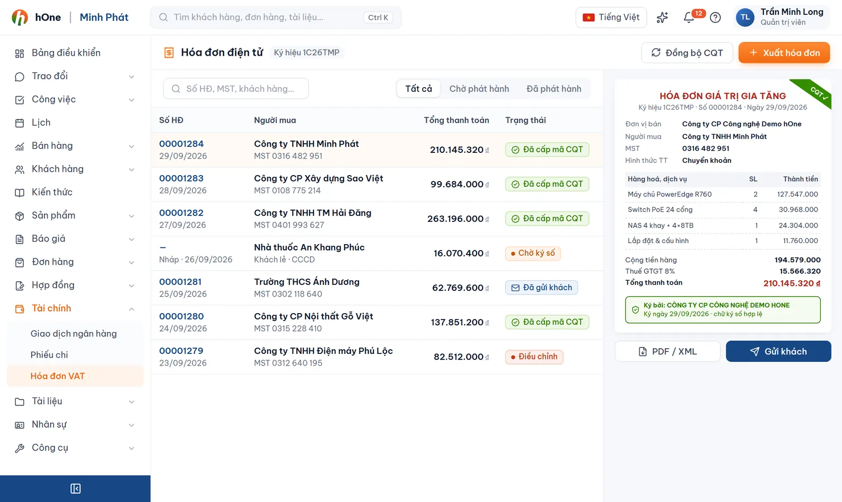Screen dimensions: 842x502
Task: Select the Chờ phát hành tab
Action: point(479,89)
